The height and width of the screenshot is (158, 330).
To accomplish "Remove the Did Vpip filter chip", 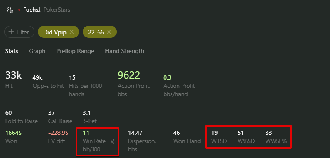I will 71,32.
